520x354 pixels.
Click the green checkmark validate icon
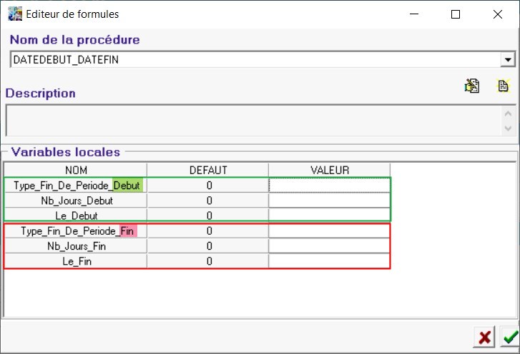[510, 338]
